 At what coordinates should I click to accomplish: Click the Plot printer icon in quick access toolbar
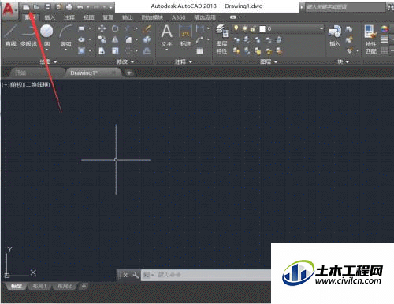(69, 7)
